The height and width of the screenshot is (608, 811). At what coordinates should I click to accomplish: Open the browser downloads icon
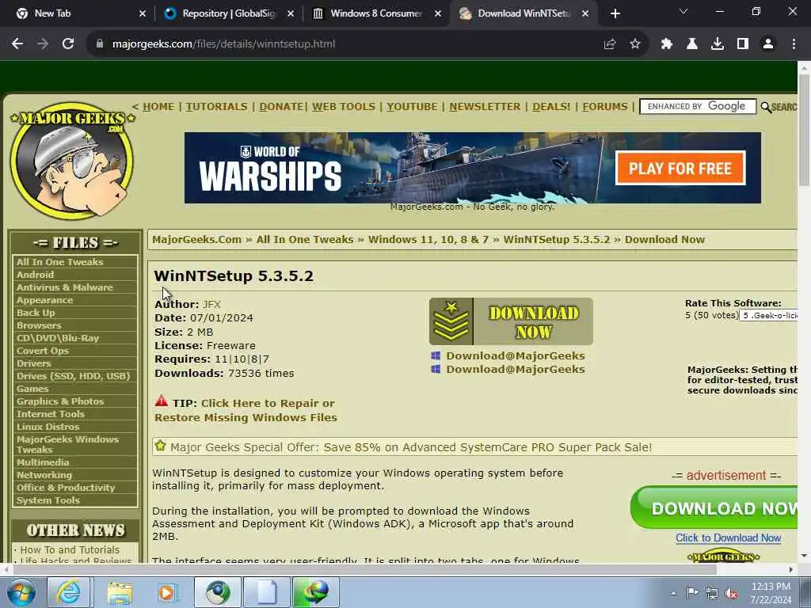pos(718,44)
